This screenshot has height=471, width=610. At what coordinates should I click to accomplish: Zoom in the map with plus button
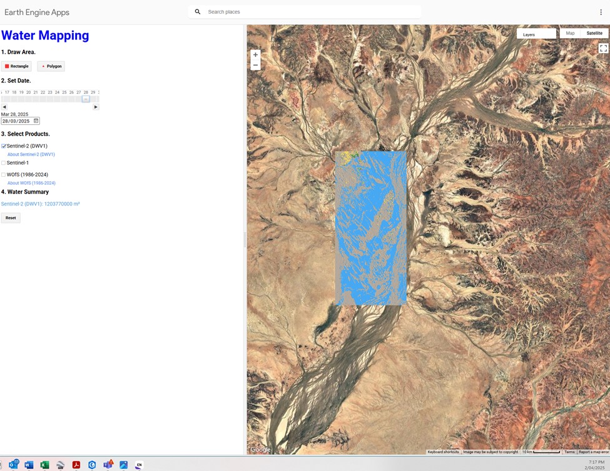tap(255, 55)
